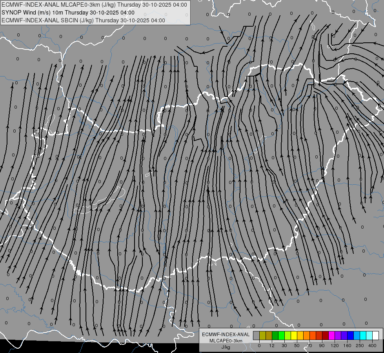Pick the pure blue swatch above 160

(x=351, y=335)
